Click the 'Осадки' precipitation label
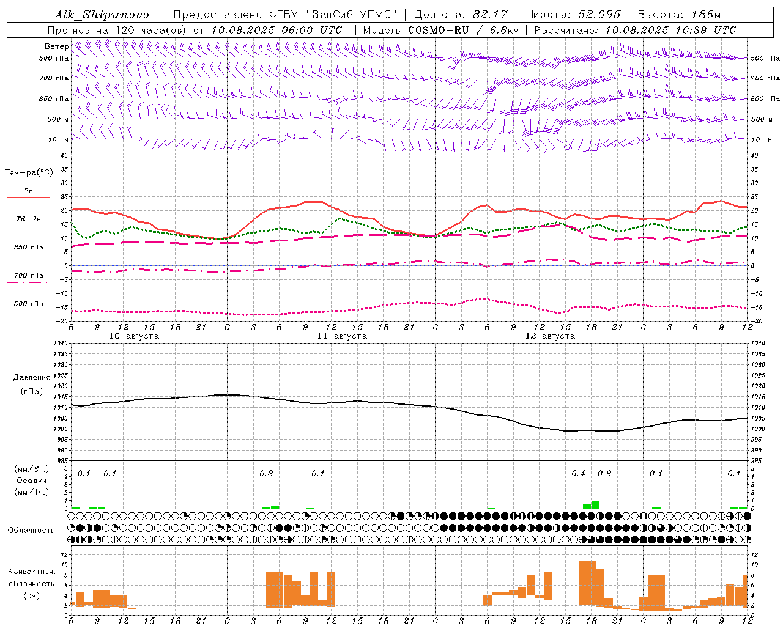Viewport: 783px width, 626px height. [x=32, y=481]
